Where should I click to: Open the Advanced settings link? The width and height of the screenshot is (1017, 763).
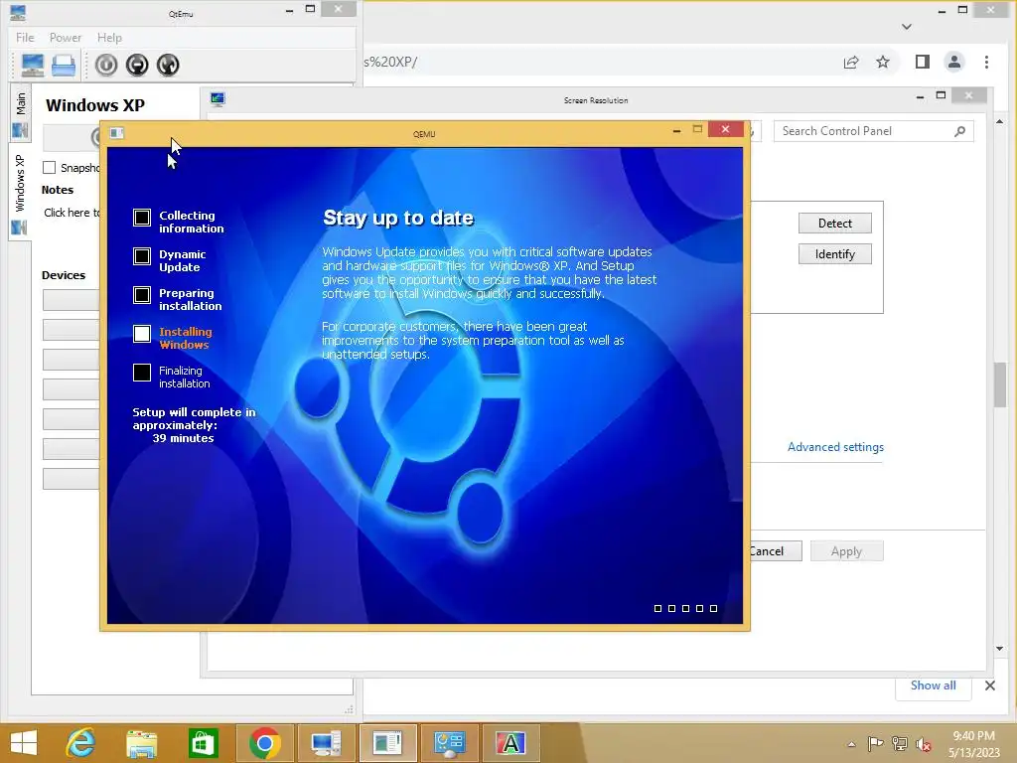tap(835, 447)
